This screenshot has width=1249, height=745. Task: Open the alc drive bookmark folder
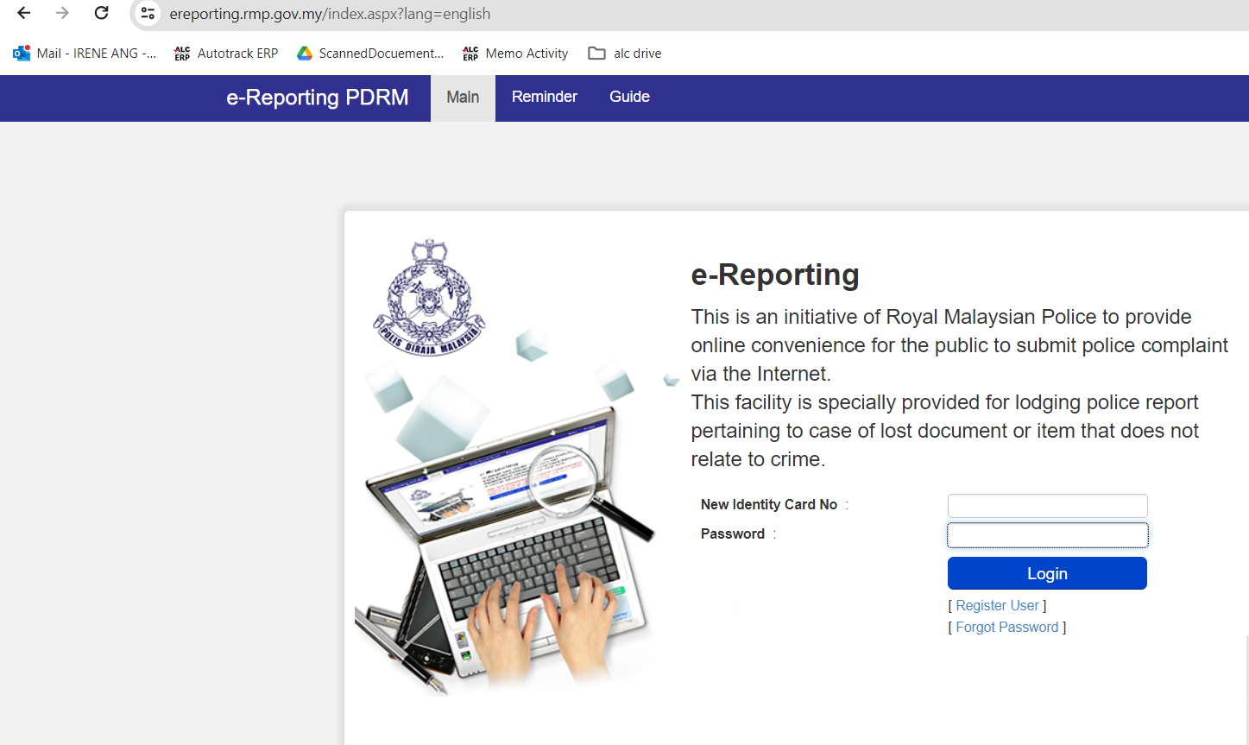625,54
